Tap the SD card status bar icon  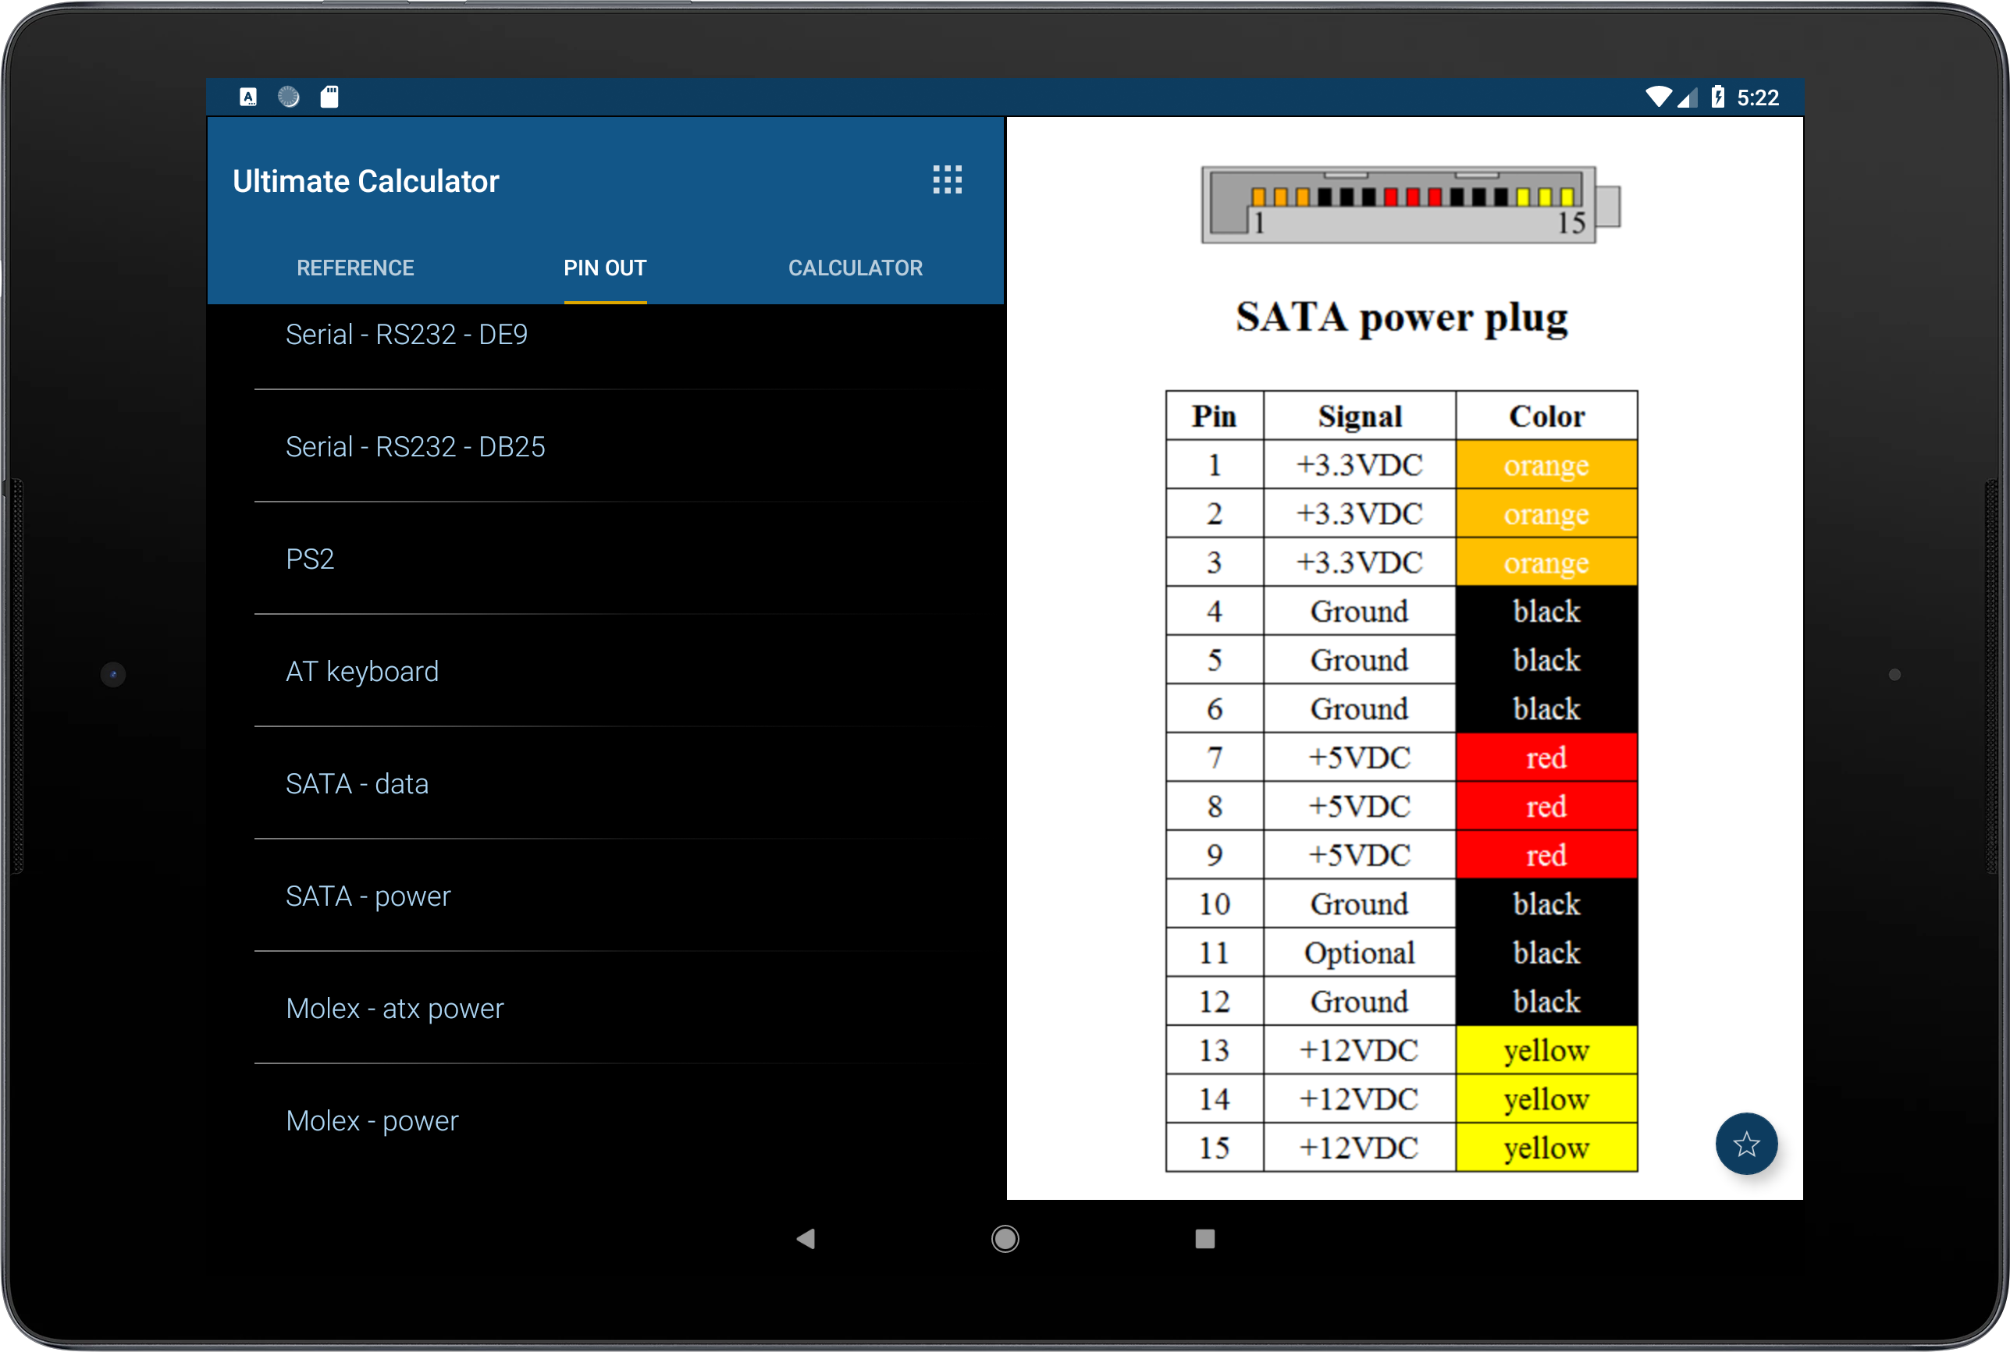(329, 97)
